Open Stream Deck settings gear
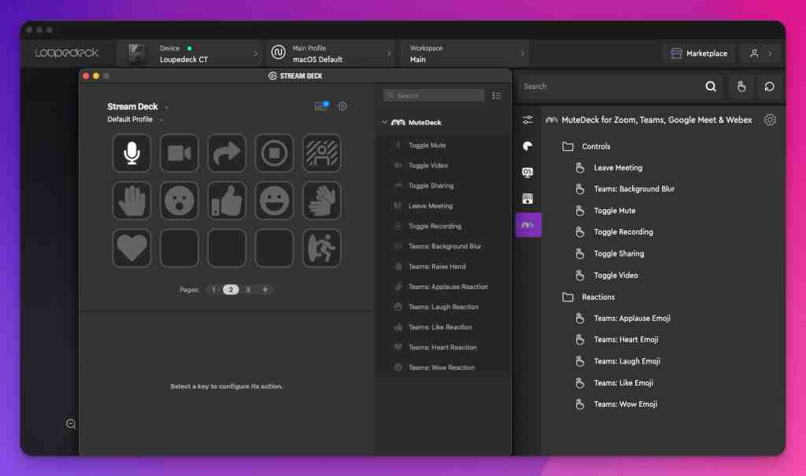 342,106
